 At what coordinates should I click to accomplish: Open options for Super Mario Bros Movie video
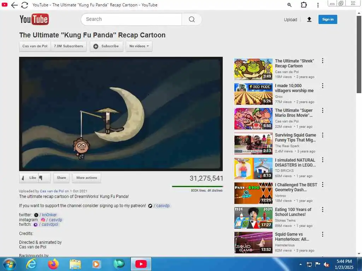pos(322,110)
